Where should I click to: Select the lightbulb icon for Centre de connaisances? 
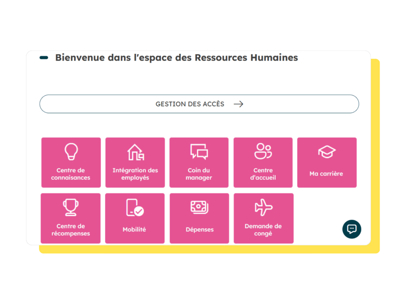pos(71,152)
